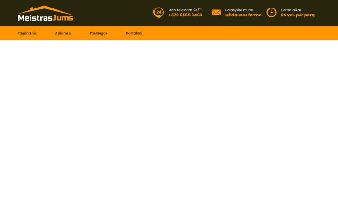Navigate to Kontaktai page

pos(134,33)
